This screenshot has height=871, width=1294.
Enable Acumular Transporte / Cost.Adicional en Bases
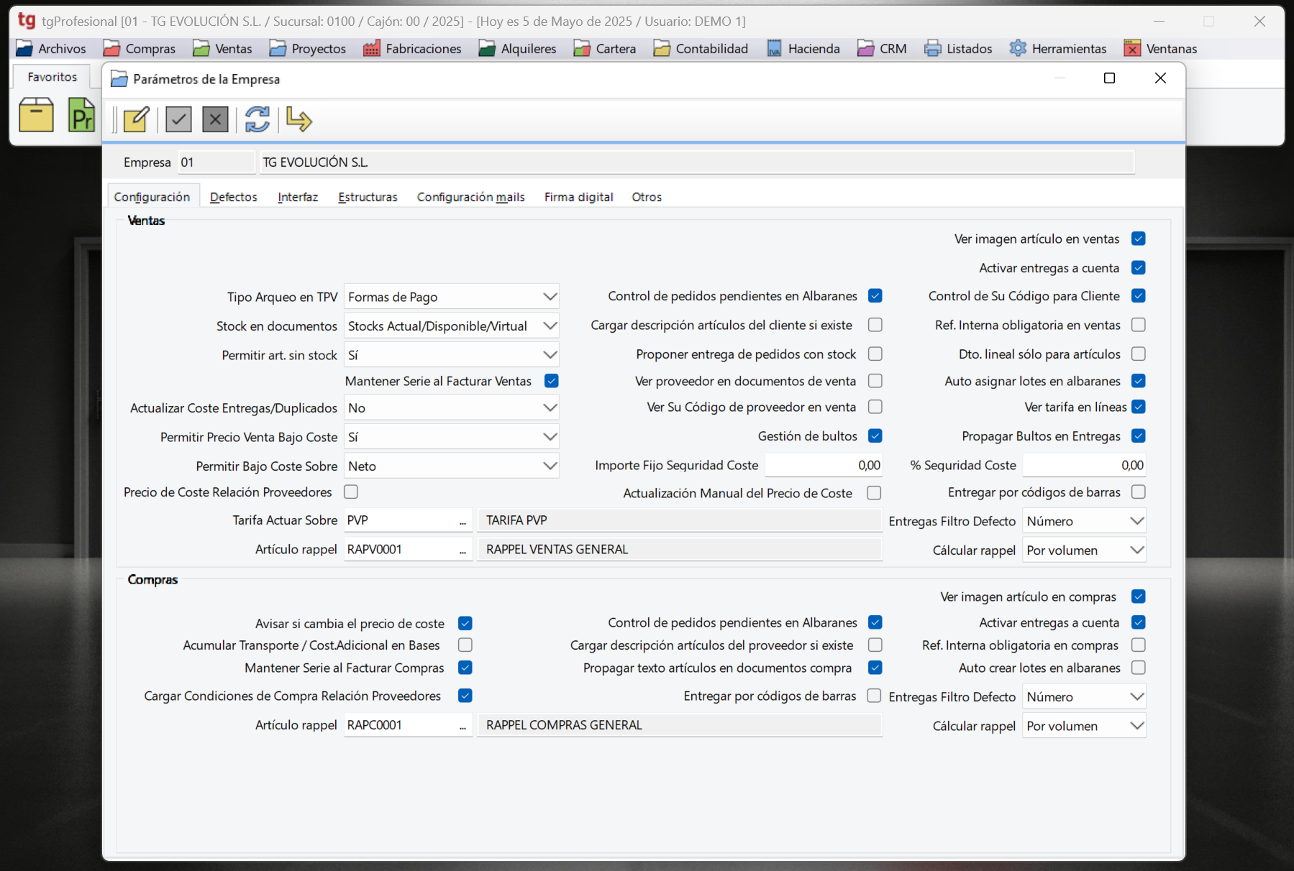point(465,645)
